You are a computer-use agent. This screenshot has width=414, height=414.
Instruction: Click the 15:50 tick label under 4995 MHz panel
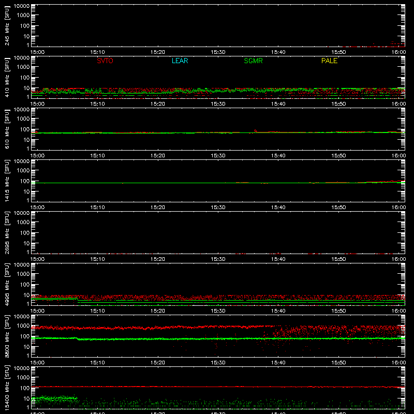(338, 311)
